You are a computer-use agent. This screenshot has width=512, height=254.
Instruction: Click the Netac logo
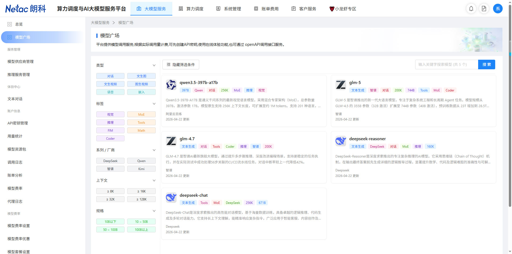coord(26,9)
